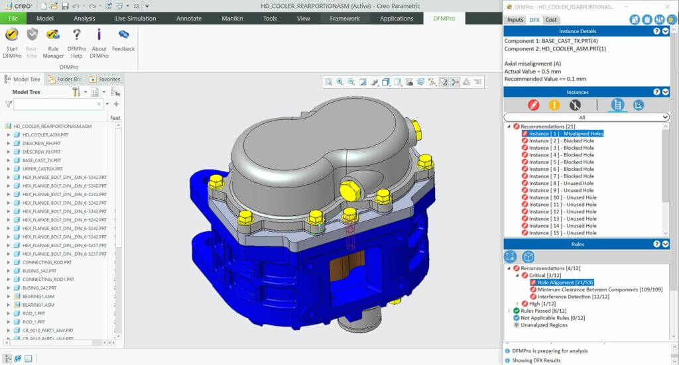The height and width of the screenshot is (365, 679).
Task: Switch to the Analysis ribbon tab
Action: coord(84,18)
